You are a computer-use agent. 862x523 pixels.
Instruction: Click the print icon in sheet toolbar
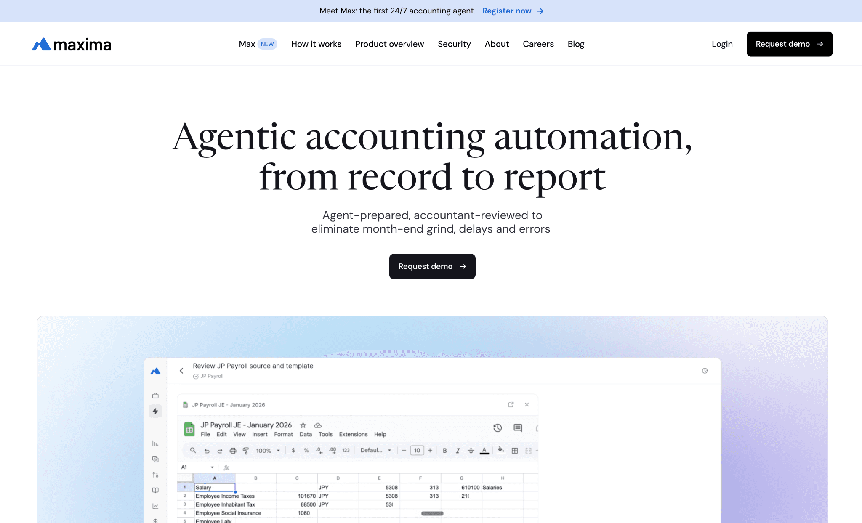point(233,451)
